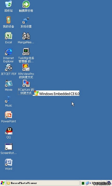The width and height of the screenshot is (112, 186).
Task: Open the Word shortcut
Action: (8, 162)
